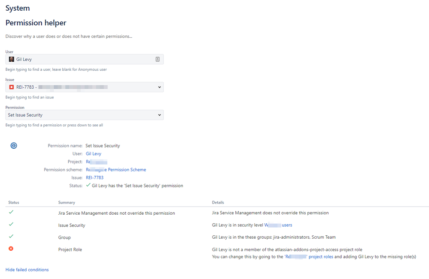Open the REI-7783 issue link
429x279 pixels.
point(94,177)
